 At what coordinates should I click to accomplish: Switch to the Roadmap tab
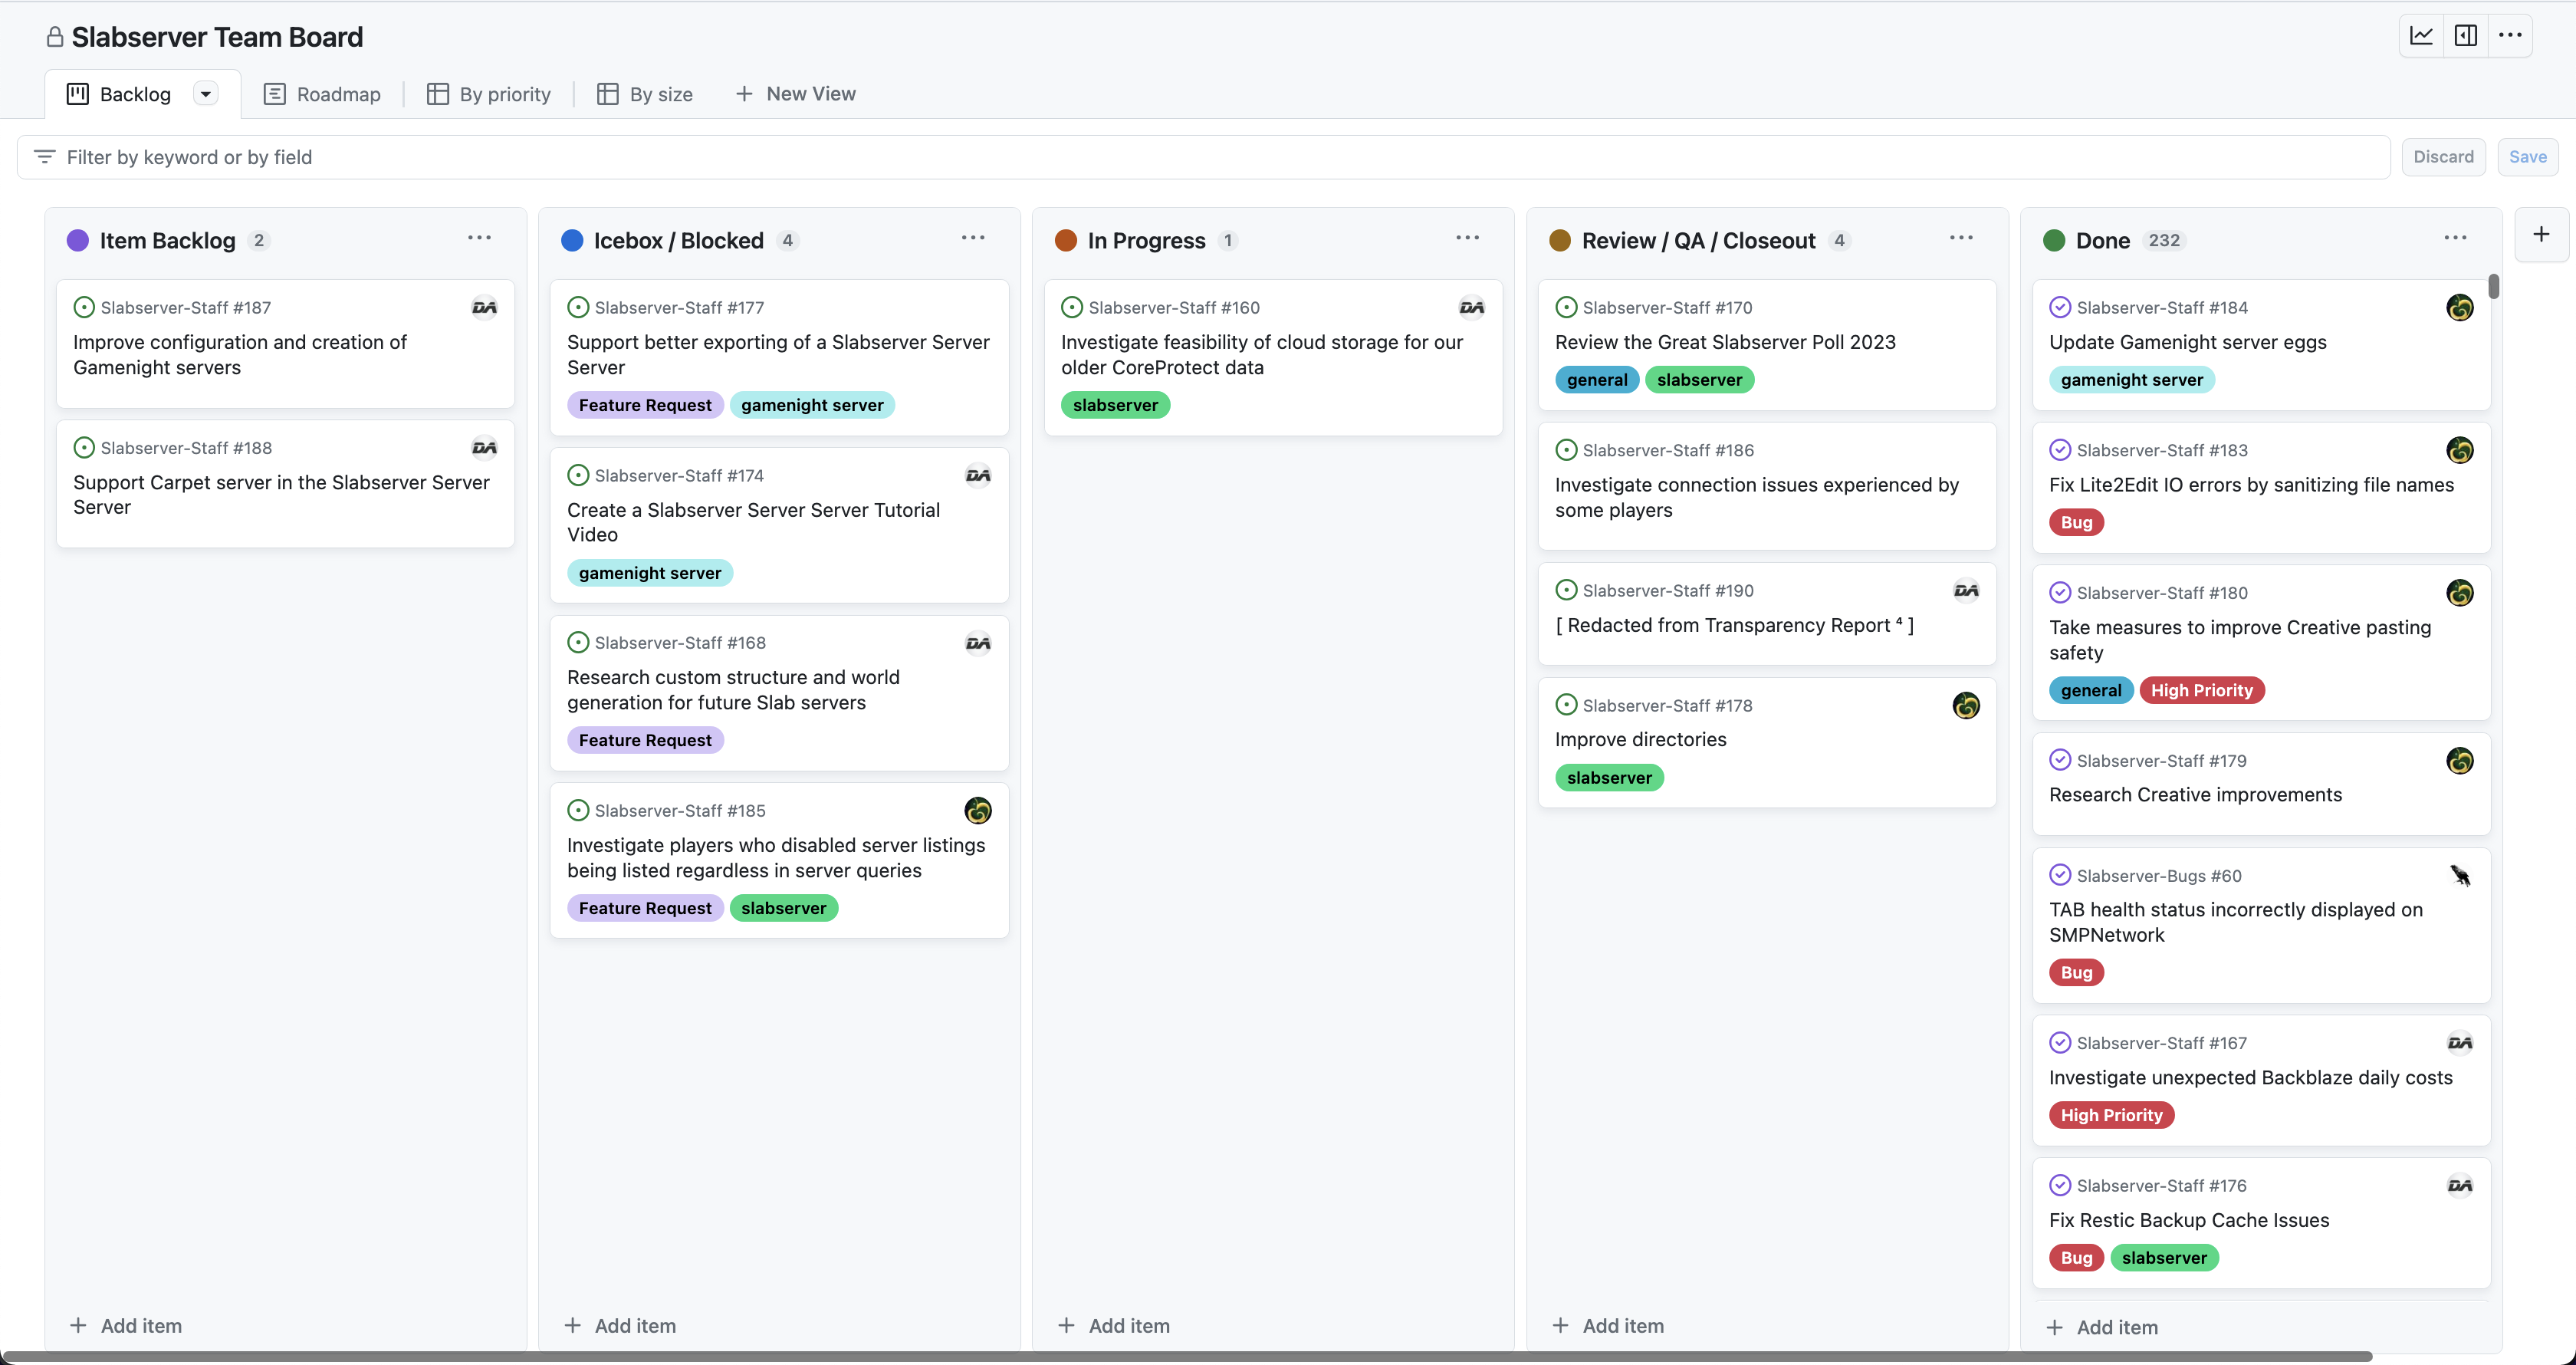322,94
